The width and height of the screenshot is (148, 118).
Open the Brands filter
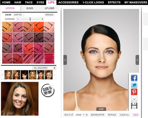coord(49,15)
